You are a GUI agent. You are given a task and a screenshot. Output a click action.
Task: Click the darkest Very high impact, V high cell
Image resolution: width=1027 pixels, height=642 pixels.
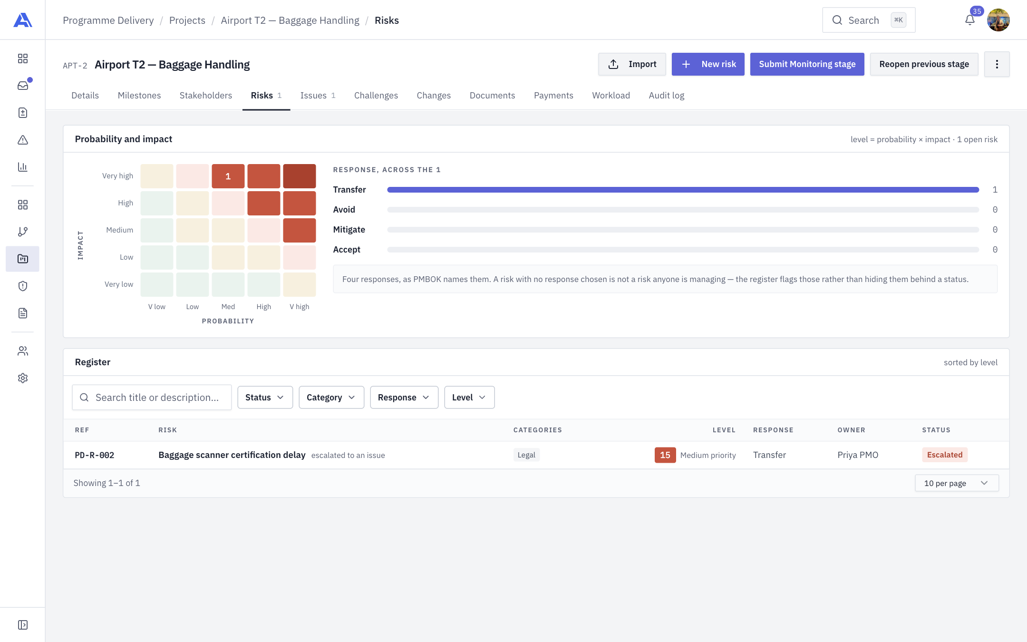click(300, 176)
